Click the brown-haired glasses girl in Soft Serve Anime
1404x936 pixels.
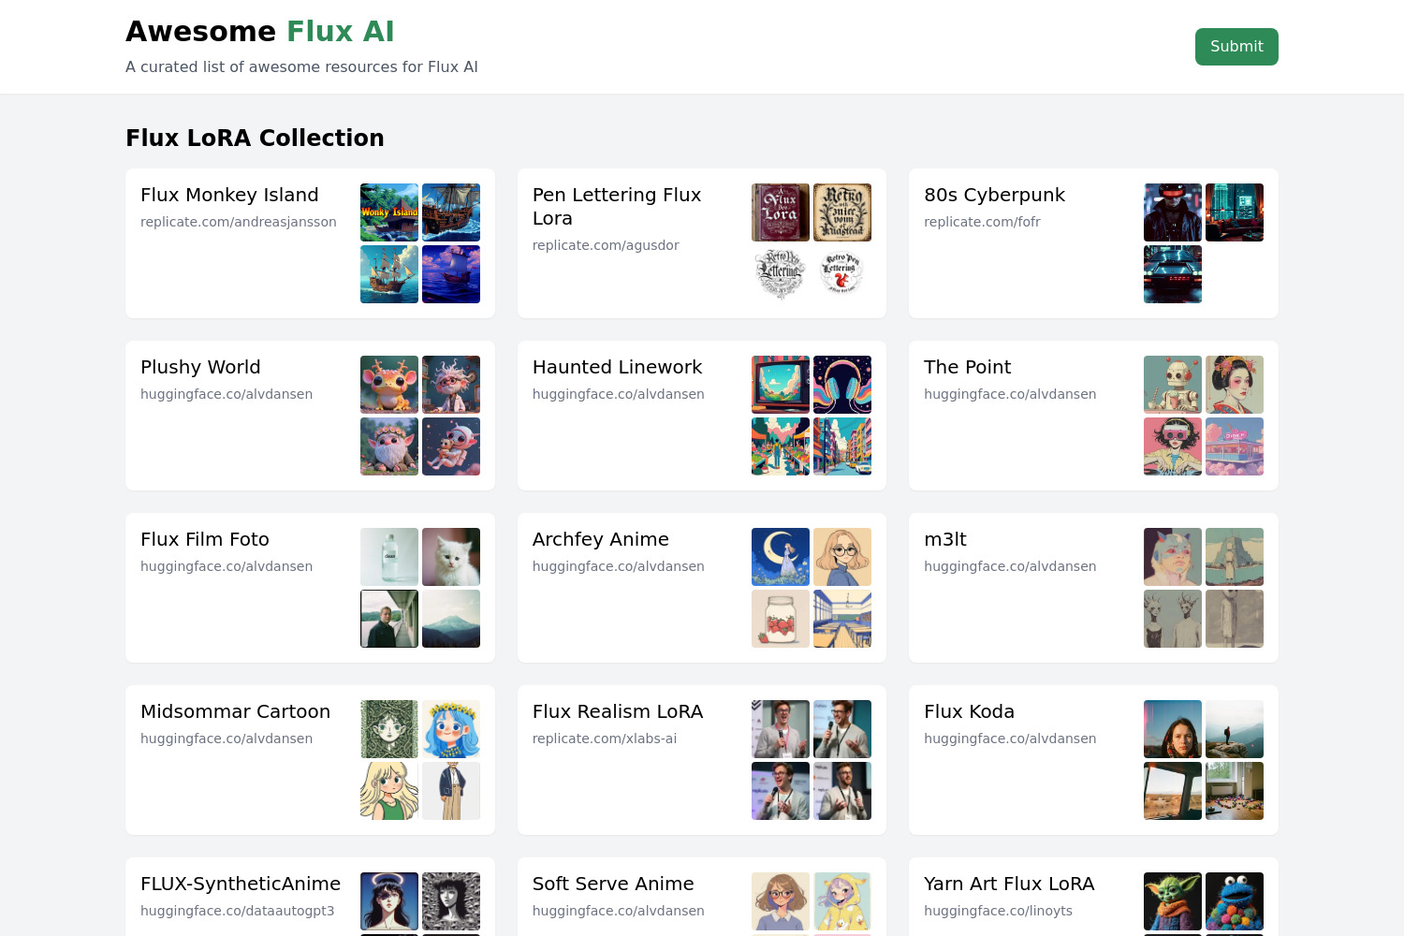pyautogui.click(x=781, y=901)
